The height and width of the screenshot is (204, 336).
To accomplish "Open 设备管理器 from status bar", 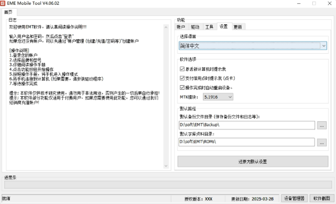I will click(x=294, y=198).
